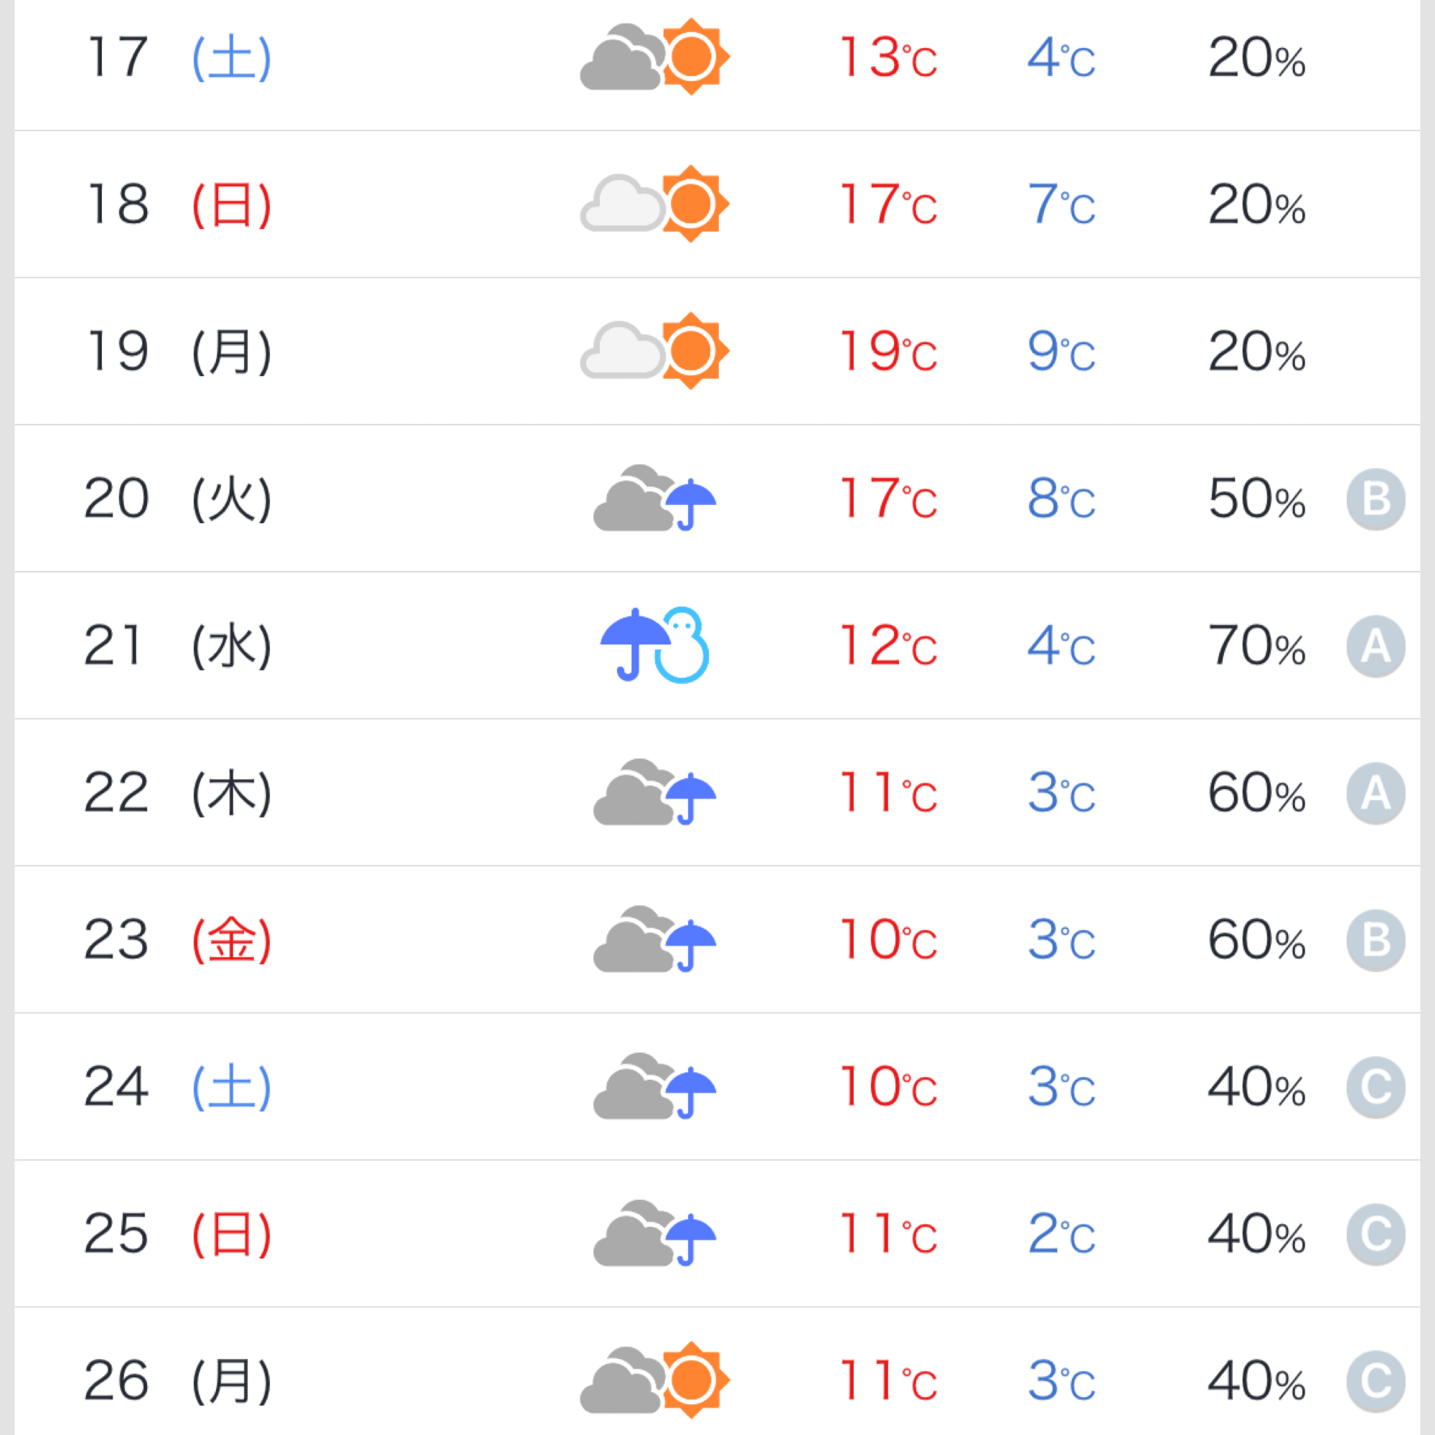Click the 70% rain probability on the 21st
1435x1435 pixels.
(1256, 646)
